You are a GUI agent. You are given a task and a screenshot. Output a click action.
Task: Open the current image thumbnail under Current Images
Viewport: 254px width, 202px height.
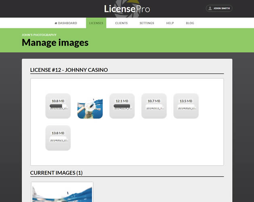62,192
